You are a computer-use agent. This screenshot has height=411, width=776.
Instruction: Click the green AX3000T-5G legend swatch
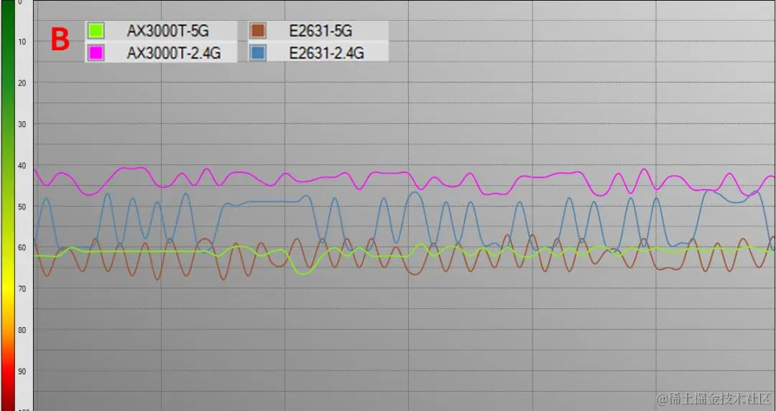[96, 31]
